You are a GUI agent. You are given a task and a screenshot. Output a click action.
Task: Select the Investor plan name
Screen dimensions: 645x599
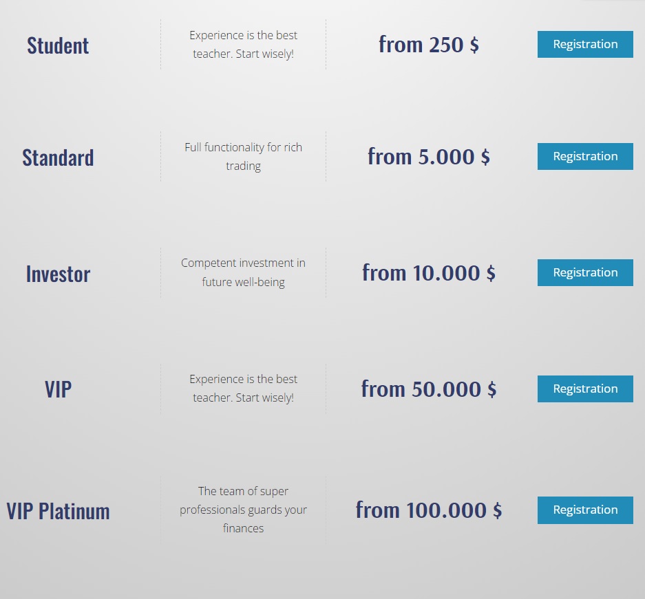click(x=58, y=274)
